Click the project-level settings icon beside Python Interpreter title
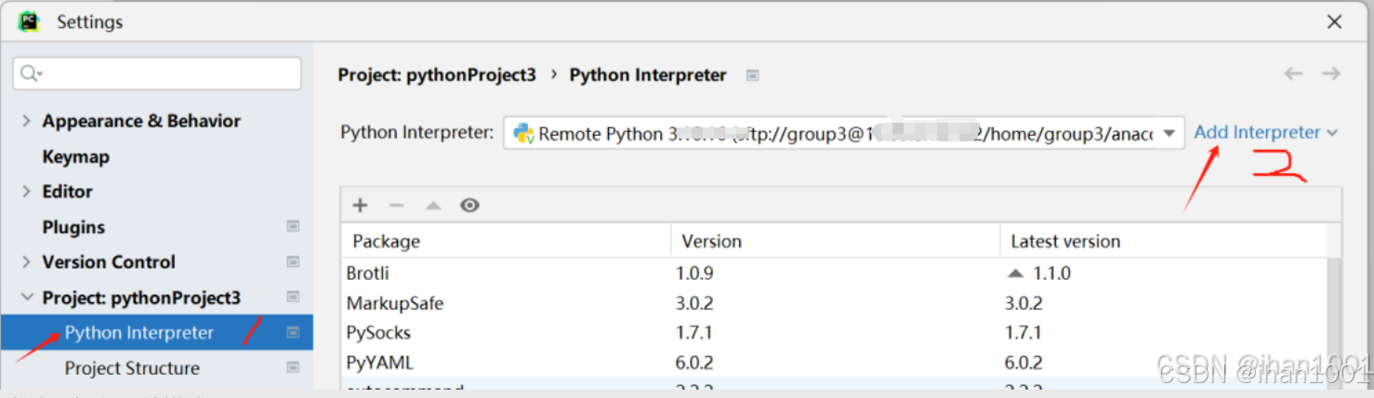The width and height of the screenshot is (1374, 398). pyautogui.click(x=753, y=75)
